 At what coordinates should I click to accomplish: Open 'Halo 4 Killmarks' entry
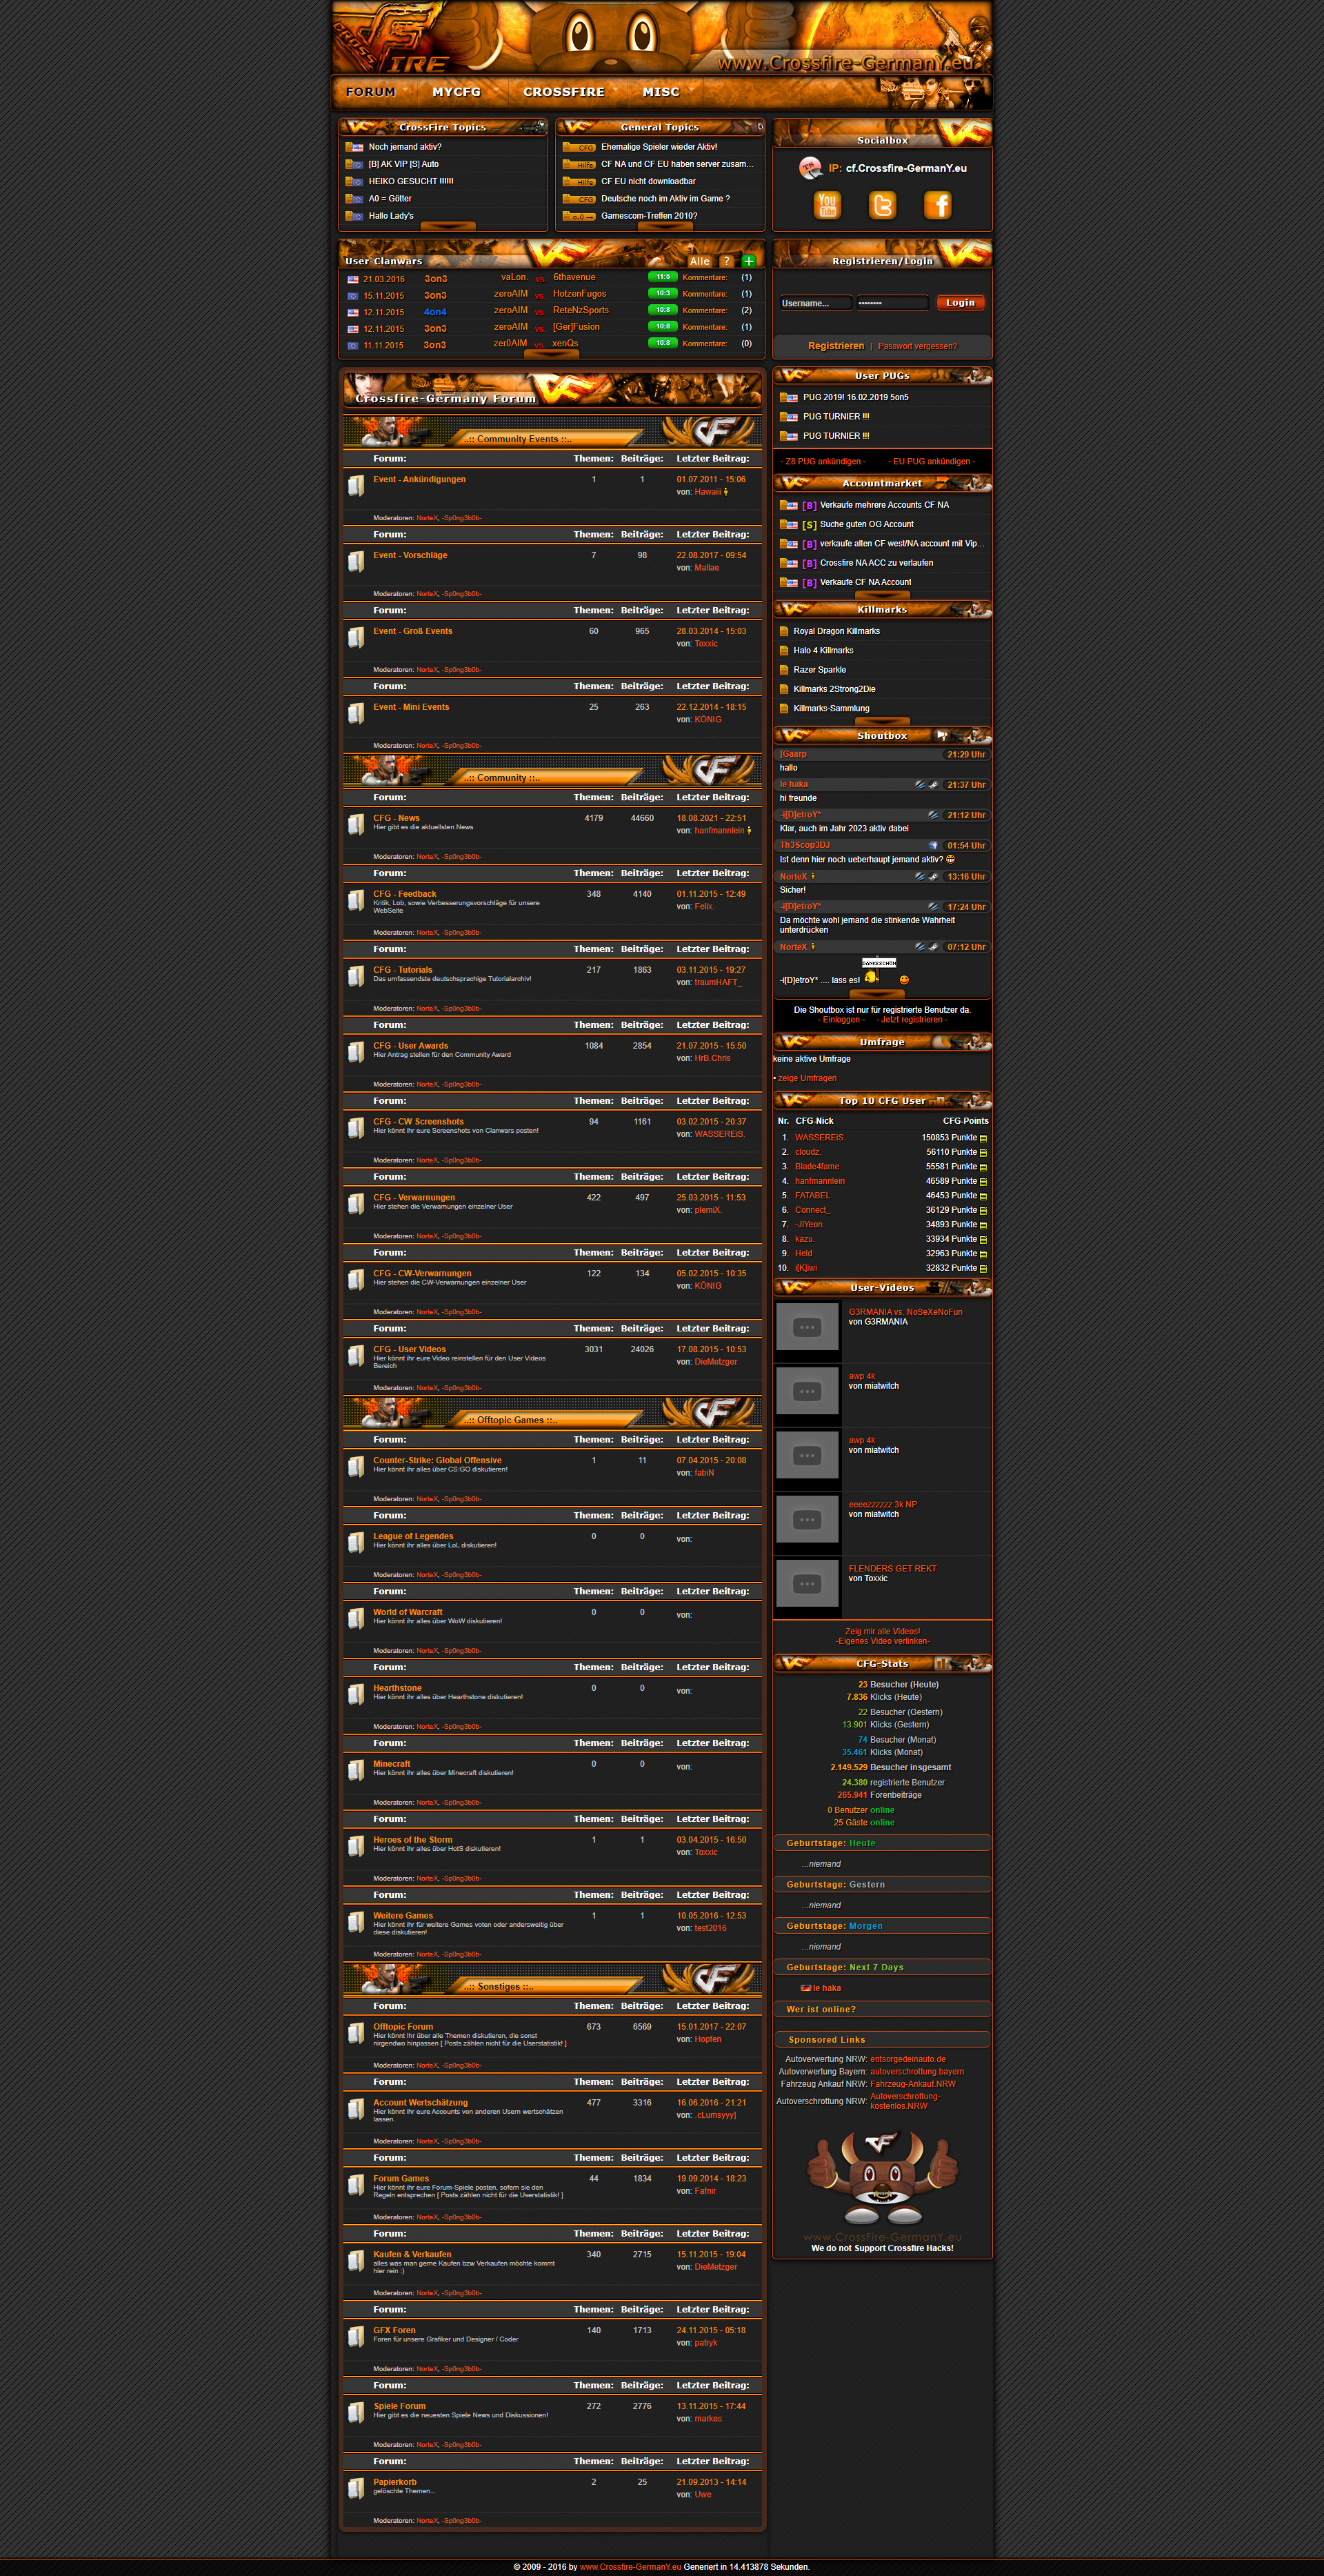click(x=823, y=651)
